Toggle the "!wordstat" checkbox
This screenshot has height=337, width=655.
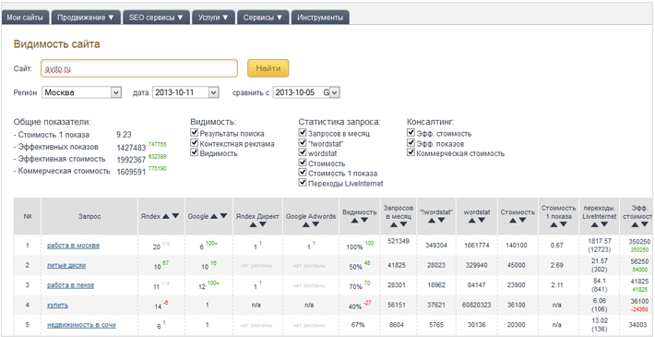tap(303, 143)
